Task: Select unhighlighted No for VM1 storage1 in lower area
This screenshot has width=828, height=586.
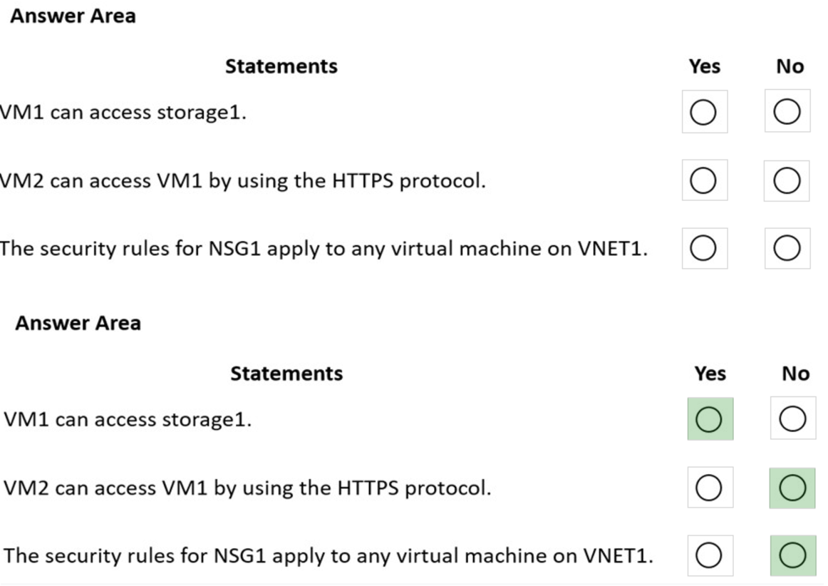Action: [x=792, y=419]
